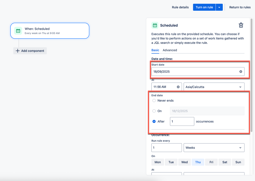This screenshot has height=181, width=255.
Task: Click the plus icon on Add component
Action: click(x=18, y=51)
